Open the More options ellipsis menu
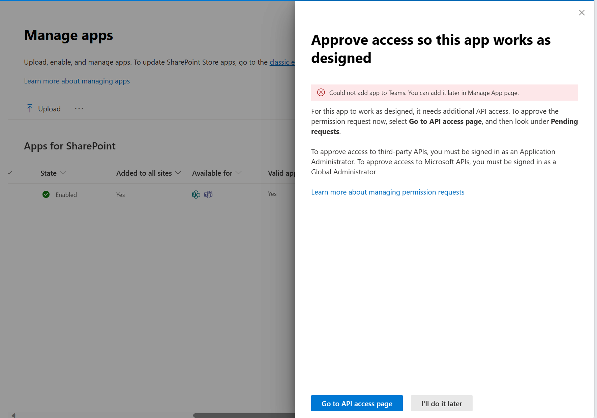Image resolution: width=597 pixels, height=418 pixels. [79, 108]
